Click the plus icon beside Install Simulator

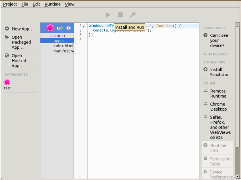(205, 69)
